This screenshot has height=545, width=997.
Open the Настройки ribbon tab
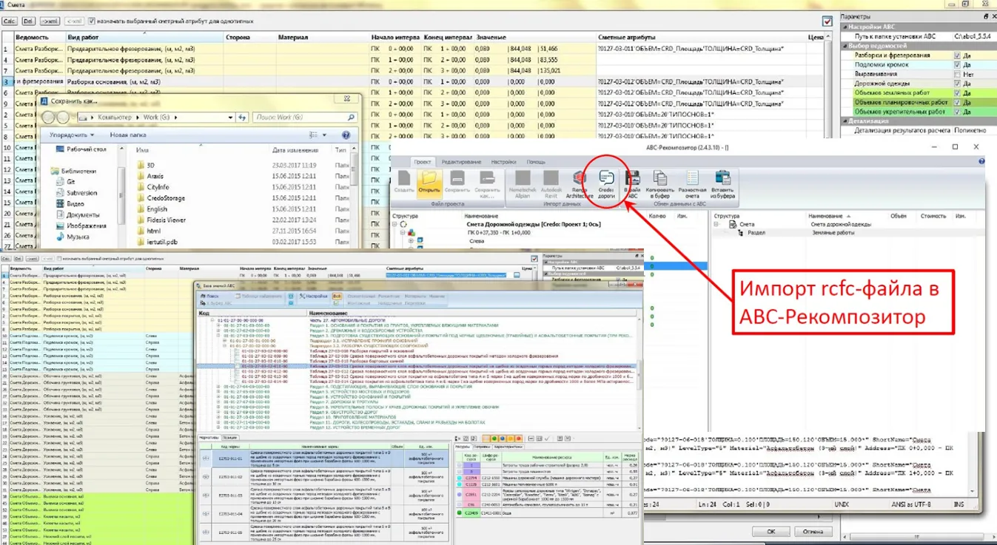[x=503, y=162]
